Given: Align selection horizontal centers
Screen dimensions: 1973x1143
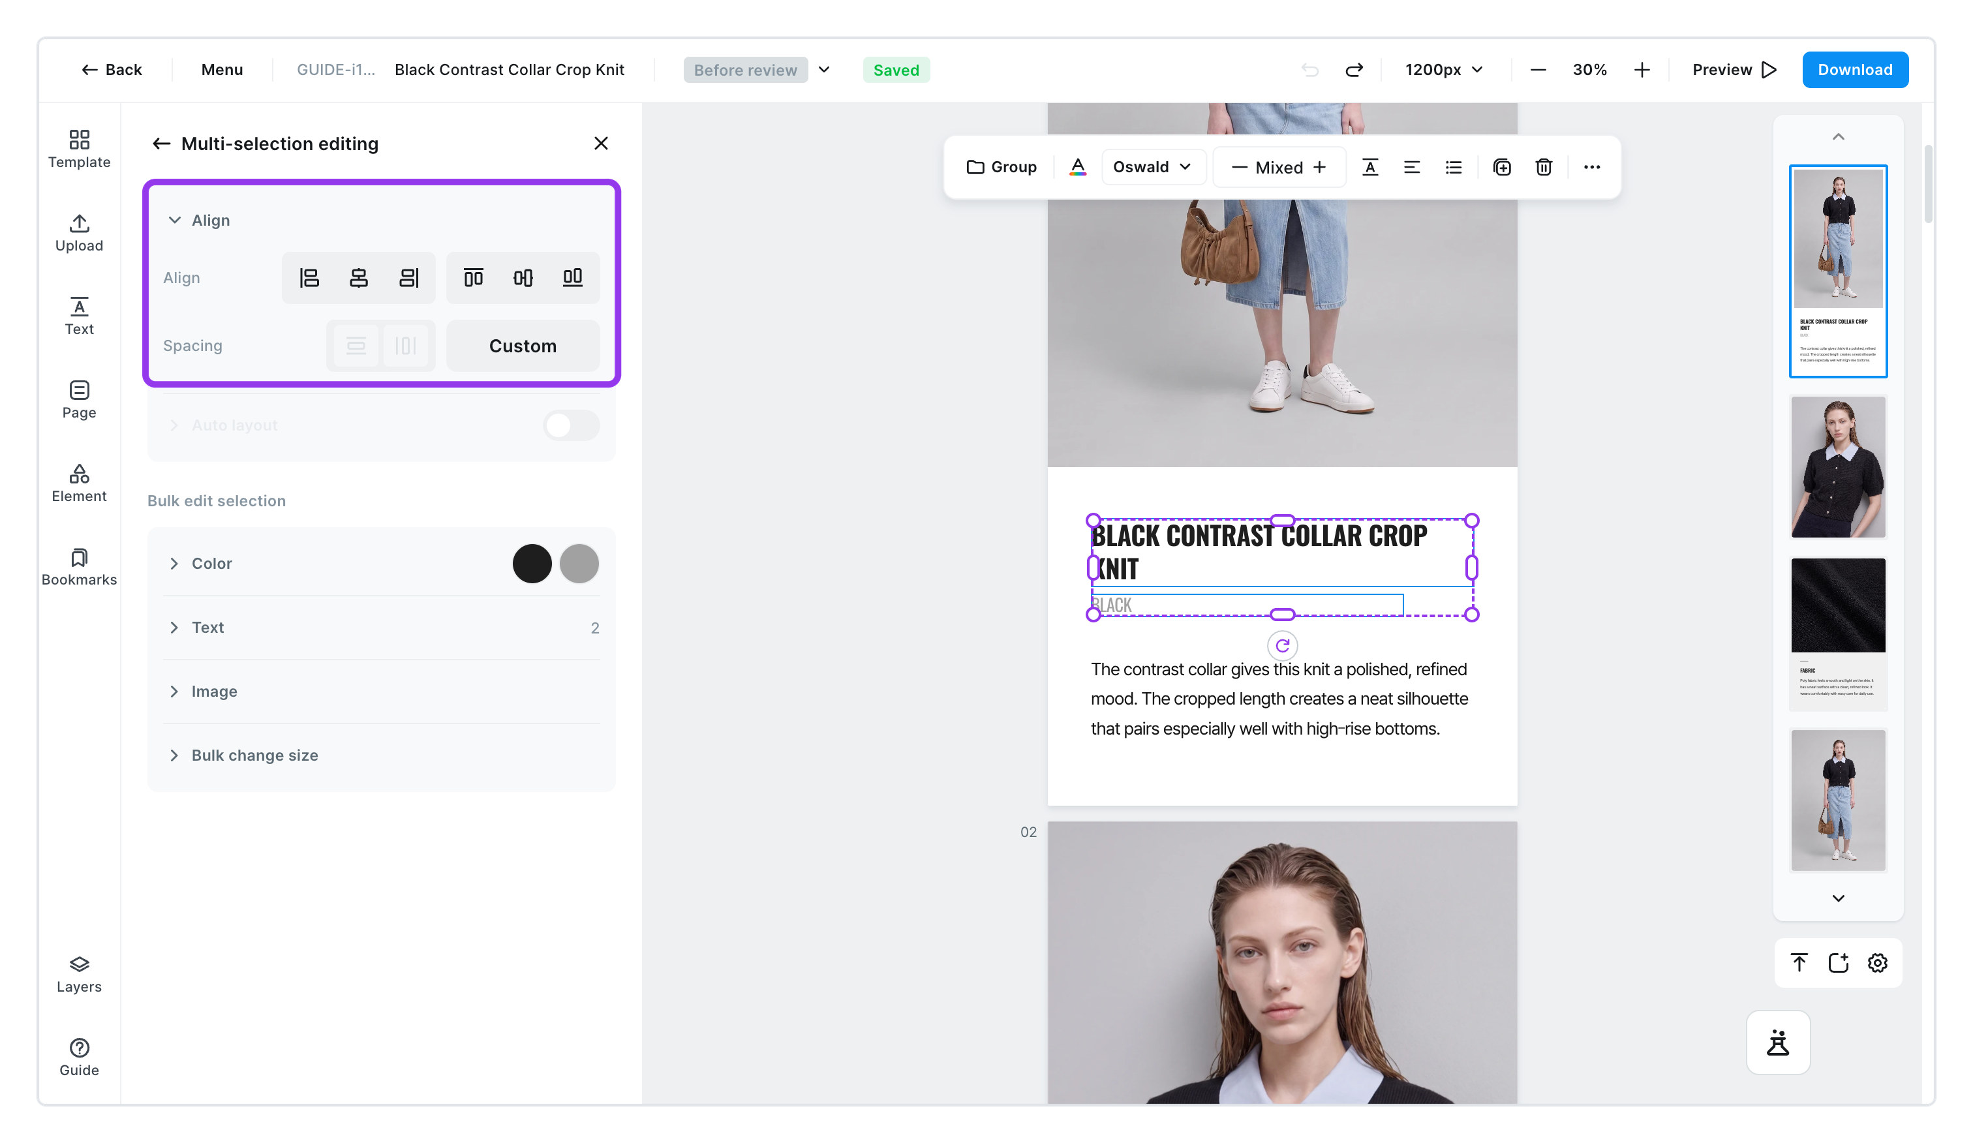Looking at the screenshot, I should click(x=359, y=278).
